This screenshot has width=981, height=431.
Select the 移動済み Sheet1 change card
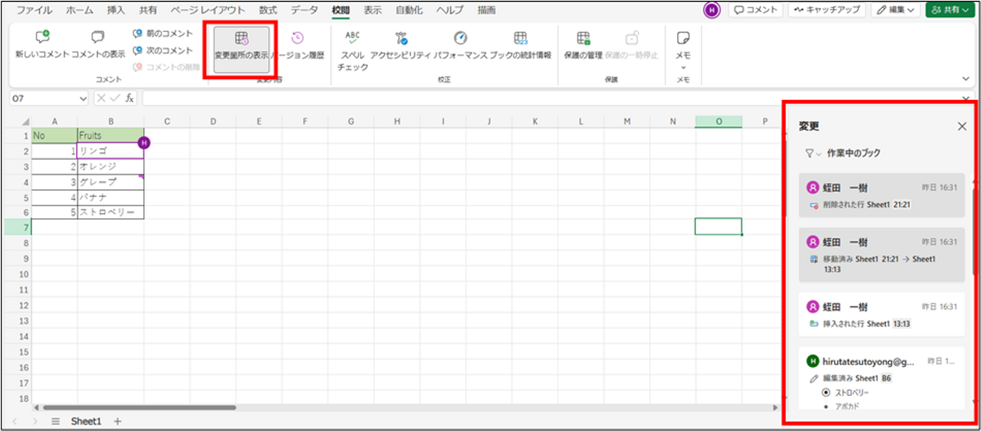pyautogui.click(x=882, y=255)
